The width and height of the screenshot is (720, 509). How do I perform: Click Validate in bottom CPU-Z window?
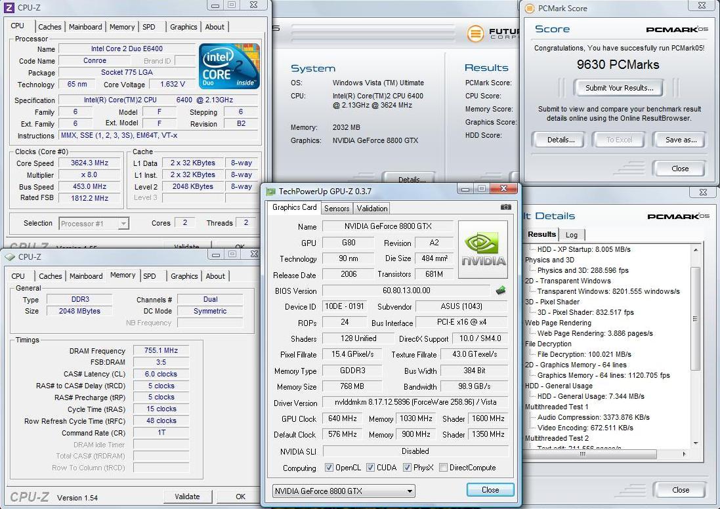(x=187, y=497)
